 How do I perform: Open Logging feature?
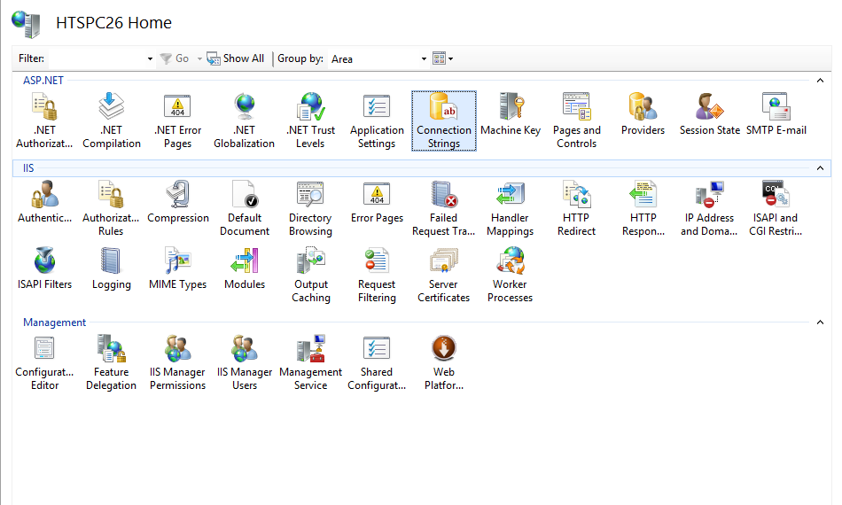tap(111, 268)
